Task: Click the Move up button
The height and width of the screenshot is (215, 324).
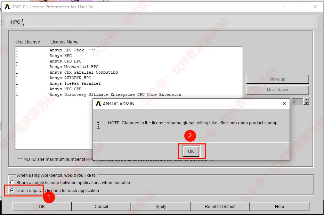Action: click(x=277, y=79)
